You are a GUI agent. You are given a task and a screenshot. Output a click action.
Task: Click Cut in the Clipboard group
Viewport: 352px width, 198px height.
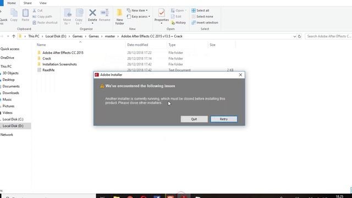(x=37, y=10)
